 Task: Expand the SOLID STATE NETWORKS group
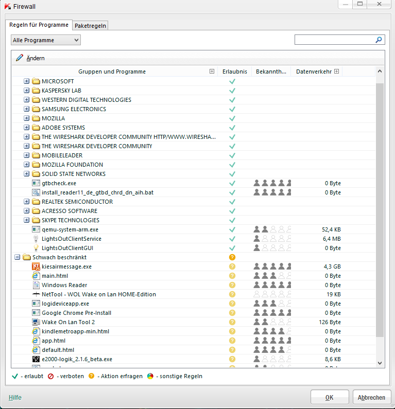26,174
